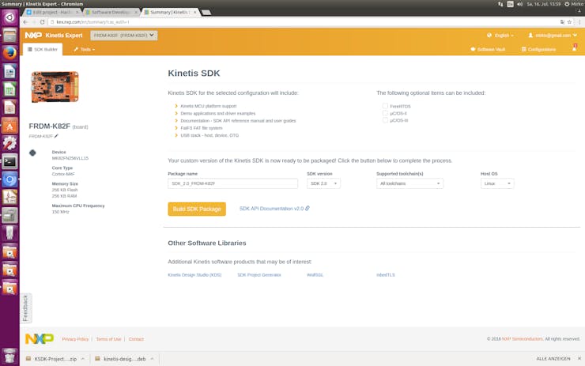Click ALLE ANZEIGEN in downloads bar
This screenshot has width=585, height=366.
[x=553, y=359]
